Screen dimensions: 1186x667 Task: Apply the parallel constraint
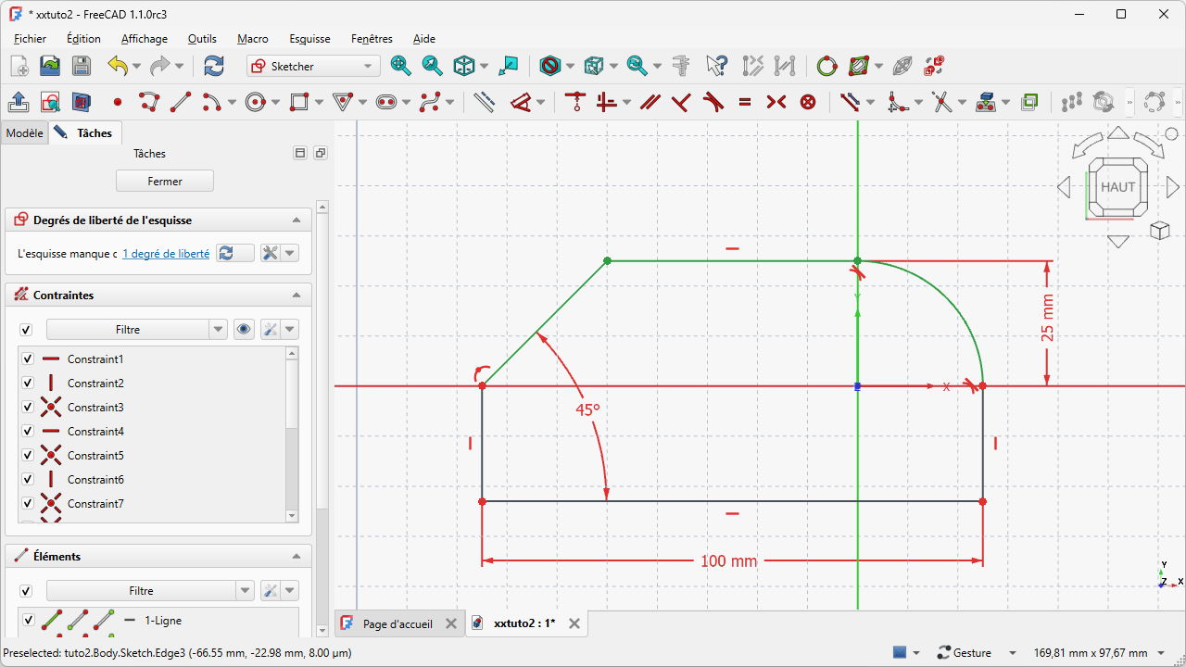[x=650, y=102]
